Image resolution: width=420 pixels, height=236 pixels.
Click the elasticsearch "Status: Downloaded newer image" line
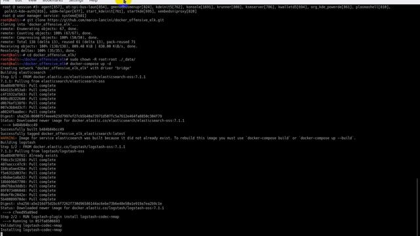point(93,121)
